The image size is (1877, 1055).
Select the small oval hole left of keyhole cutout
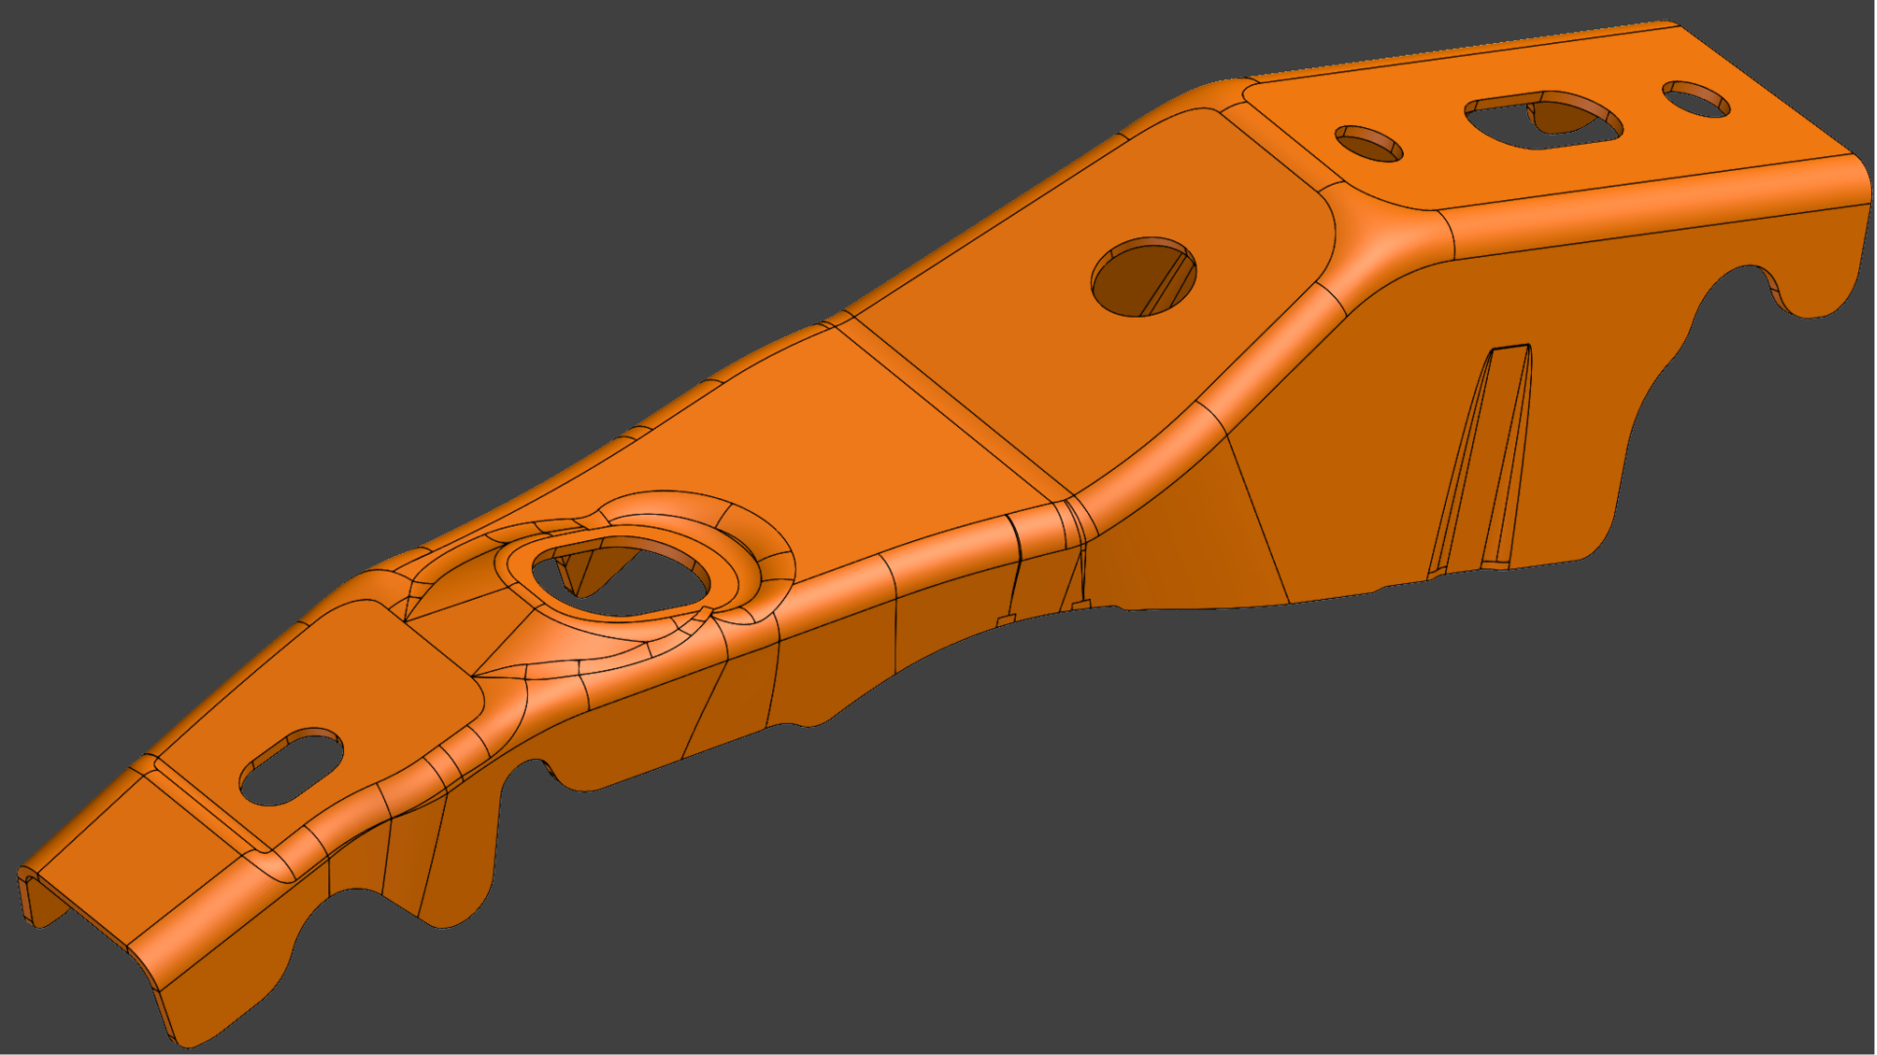1369,143
